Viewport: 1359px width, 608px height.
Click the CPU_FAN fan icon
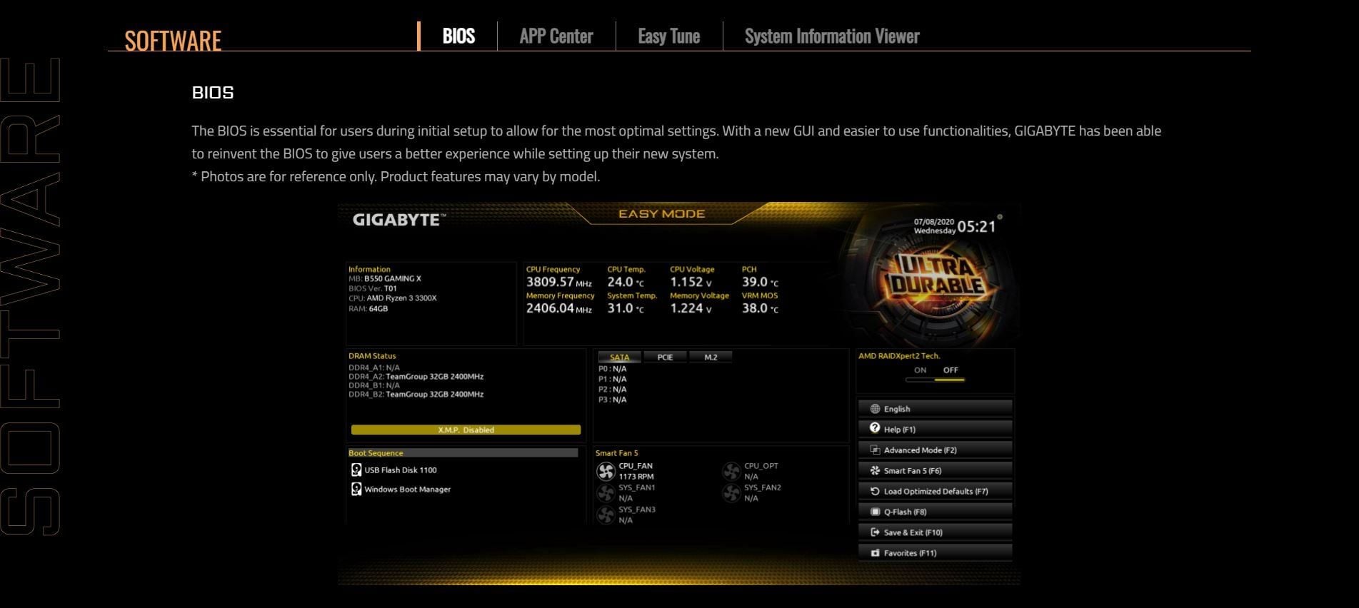pyautogui.click(x=606, y=471)
